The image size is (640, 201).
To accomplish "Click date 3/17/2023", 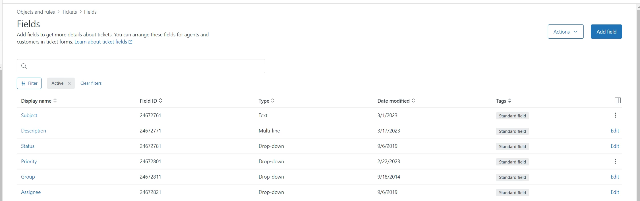I will click(388, 131).
